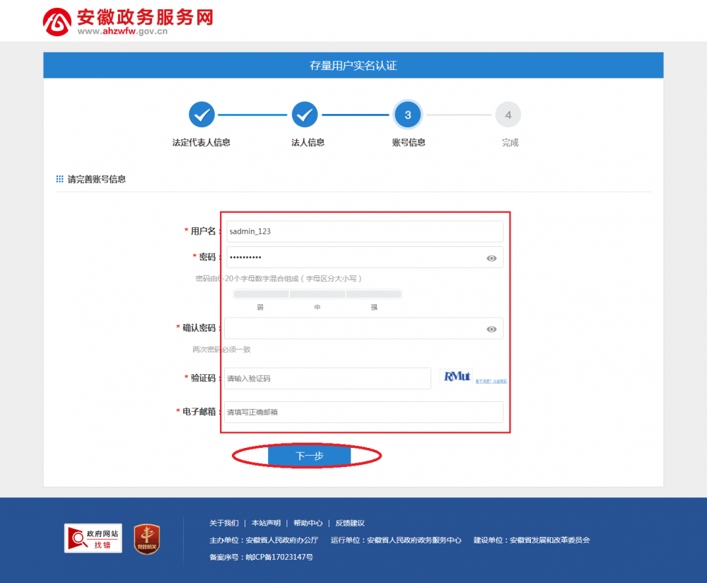
Task: Toggle visibility on the 确认密码 field
Action: point(492,328)
